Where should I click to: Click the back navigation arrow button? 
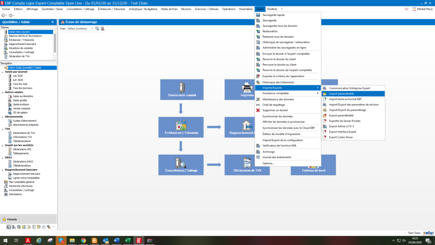[x=3, y=15]
